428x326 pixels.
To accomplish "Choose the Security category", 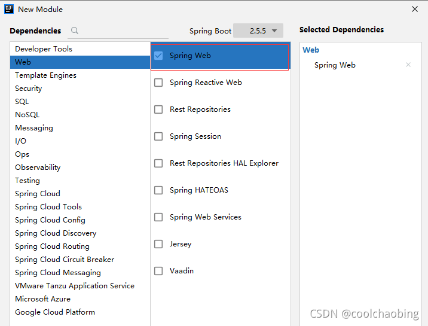I will [80, 89].
